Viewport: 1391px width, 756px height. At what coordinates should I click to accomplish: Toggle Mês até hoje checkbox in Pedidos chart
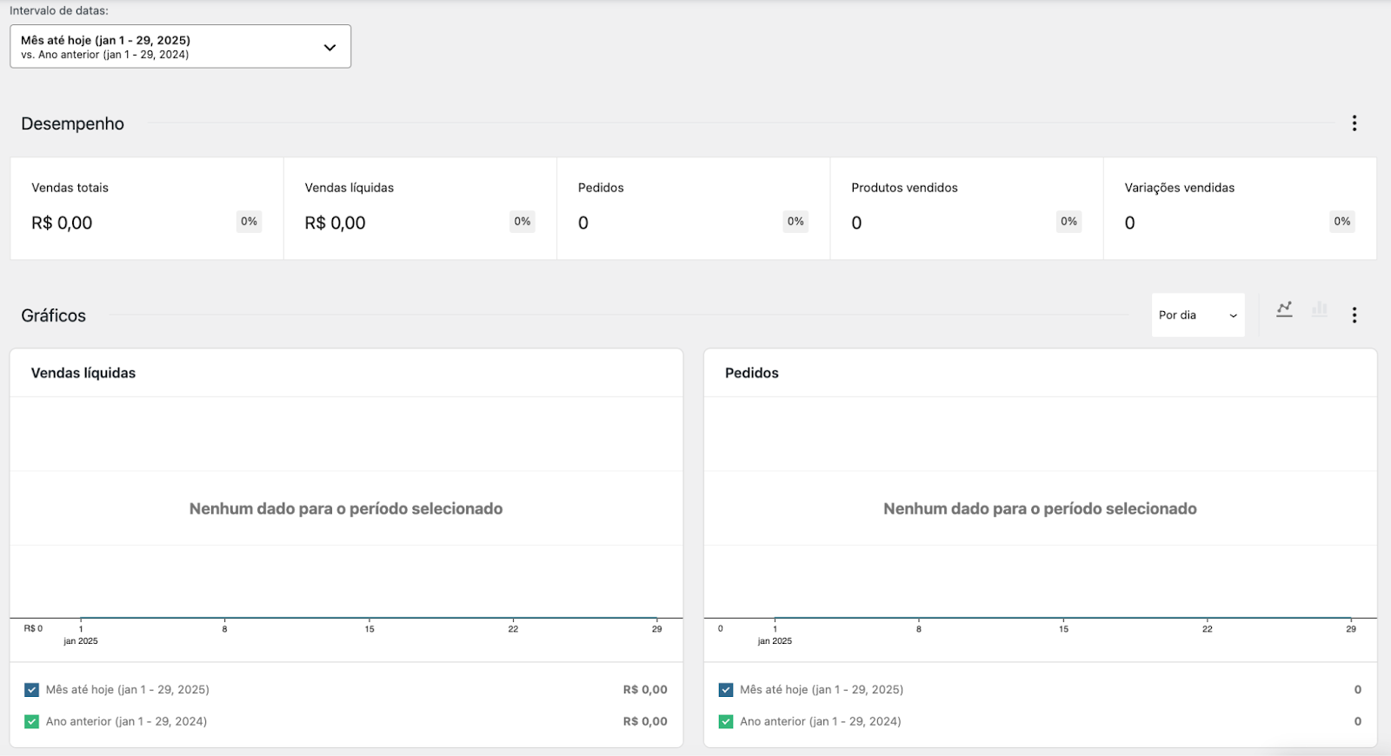coord(726,690)
